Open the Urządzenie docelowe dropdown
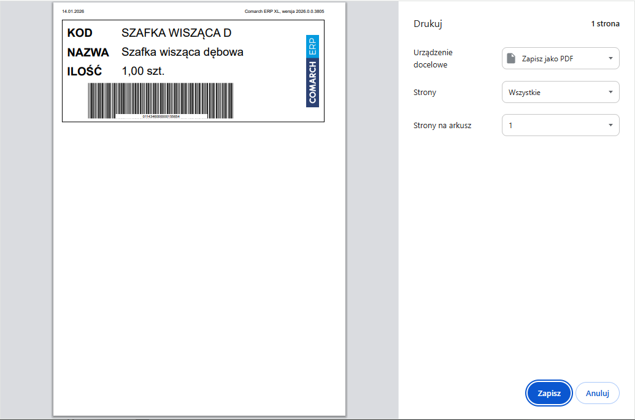 (x=561, y=58)
